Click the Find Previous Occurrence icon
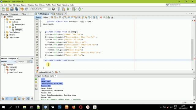This screenshot has height=110, width=196. pos(69,17)
